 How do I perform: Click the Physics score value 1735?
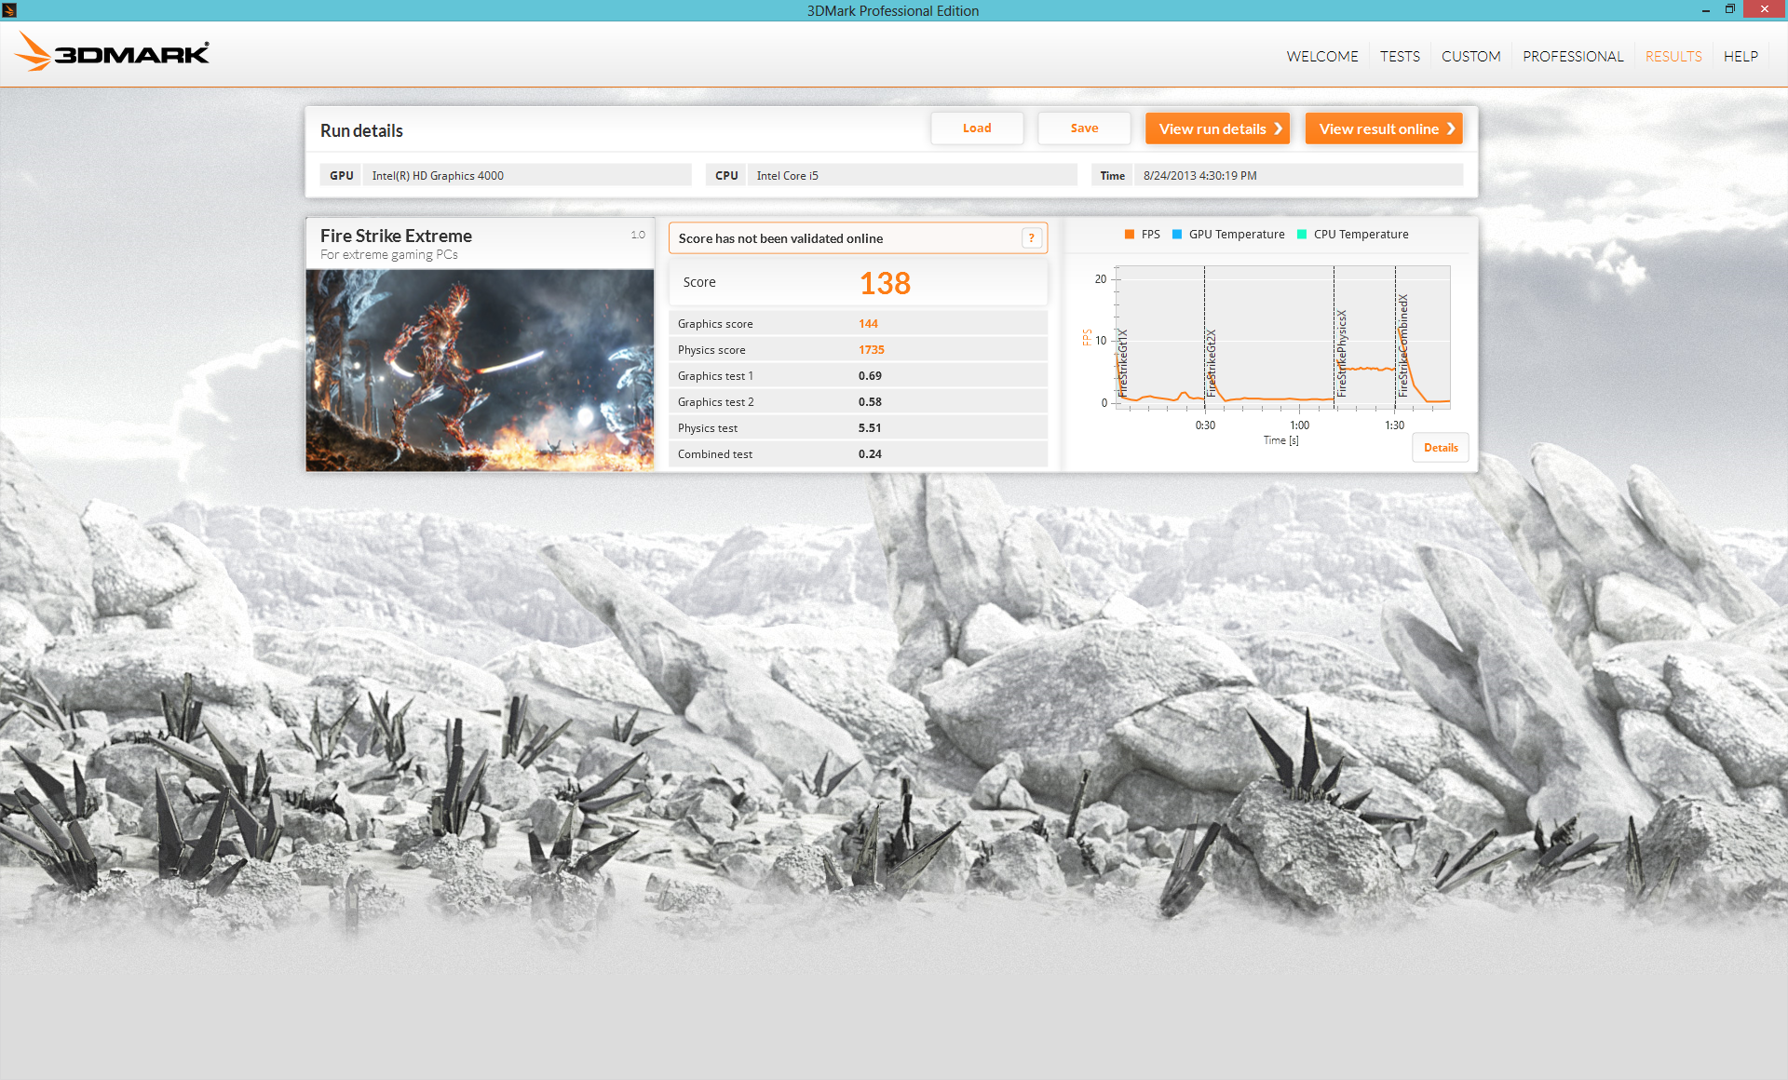(872, 350)
